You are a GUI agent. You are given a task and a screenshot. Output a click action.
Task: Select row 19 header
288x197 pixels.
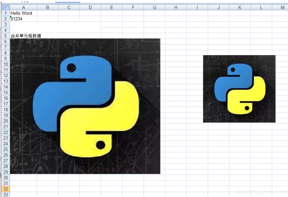[x=6, y=115]
